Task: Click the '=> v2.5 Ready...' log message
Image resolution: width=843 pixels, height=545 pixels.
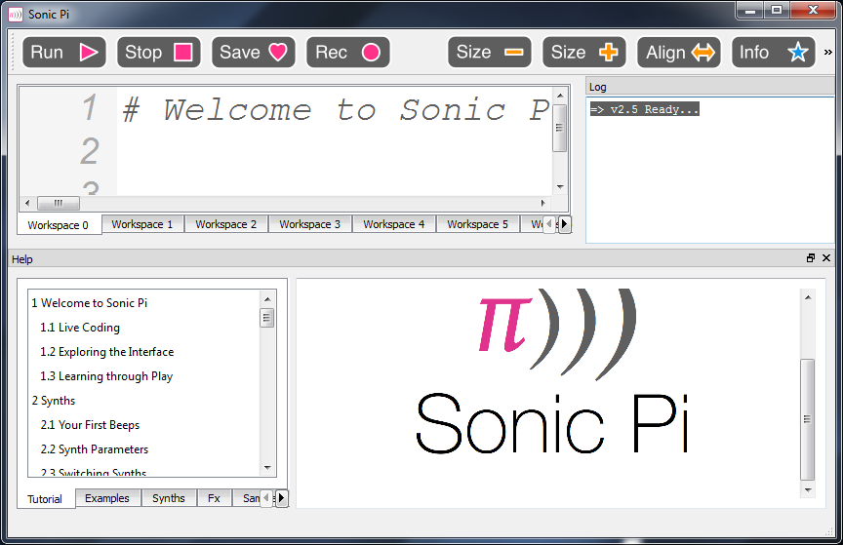Action: [x=645, y=109]
